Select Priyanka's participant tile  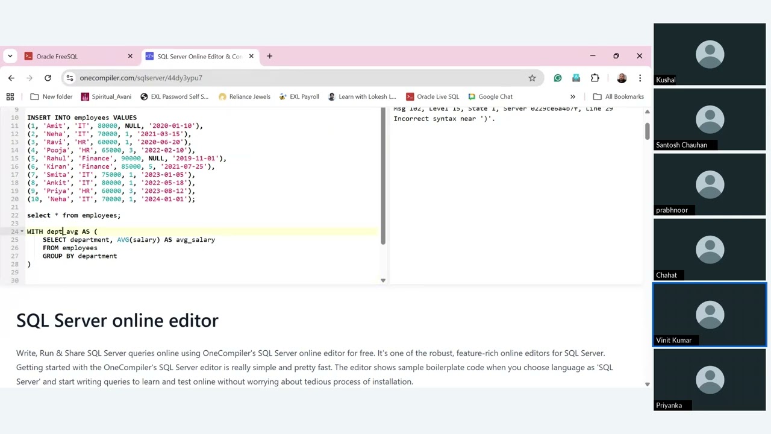point(710,380)
